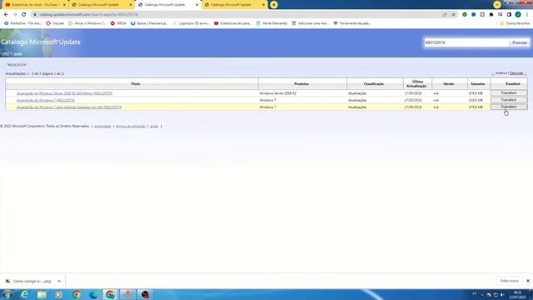Open the privacidade footer link
This screenshot has width=533, height=300.
click(x=102, y=126)
